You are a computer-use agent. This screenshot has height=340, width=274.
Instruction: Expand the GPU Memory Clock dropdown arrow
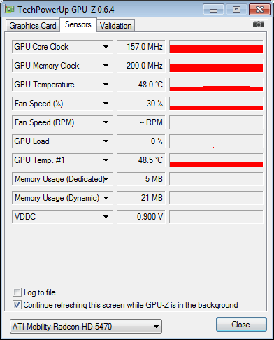pyautogui.click(x=106, y=66)
